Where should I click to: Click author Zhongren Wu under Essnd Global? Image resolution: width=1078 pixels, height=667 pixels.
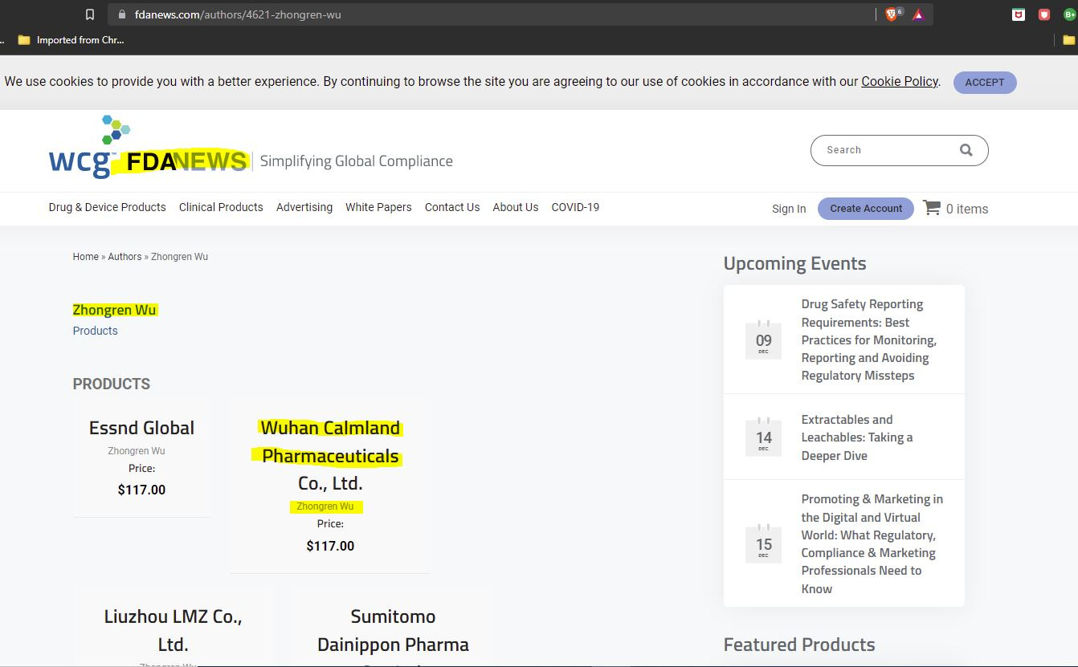[137, 451]
